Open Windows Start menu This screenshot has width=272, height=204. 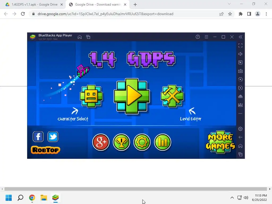pos(9,198)
